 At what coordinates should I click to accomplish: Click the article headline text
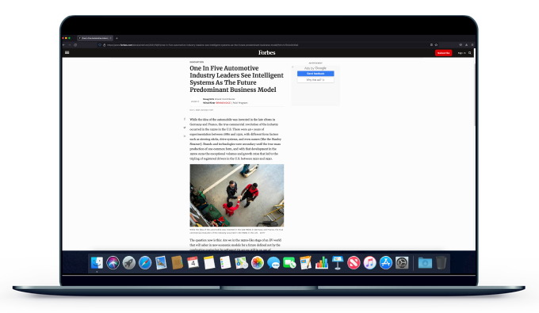236,79
